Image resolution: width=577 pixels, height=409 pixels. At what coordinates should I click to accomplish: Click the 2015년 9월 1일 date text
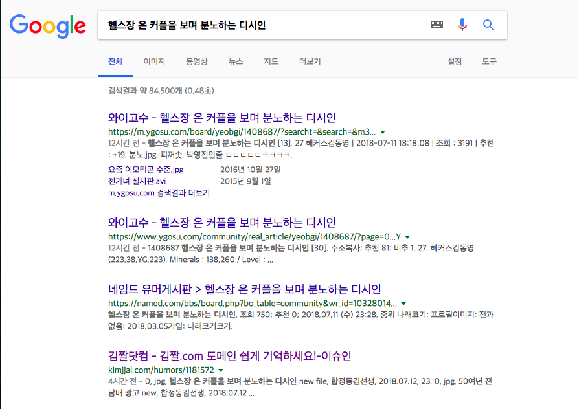245,181
